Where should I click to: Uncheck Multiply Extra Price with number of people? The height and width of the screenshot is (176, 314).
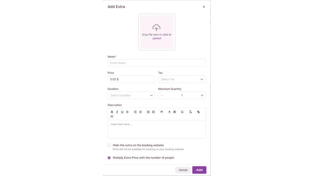(109, 158)
